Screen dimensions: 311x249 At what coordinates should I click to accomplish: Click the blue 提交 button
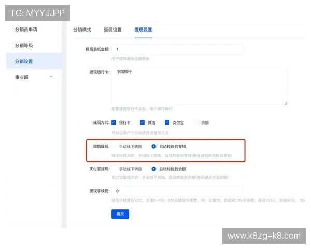(x=120, y=214)
